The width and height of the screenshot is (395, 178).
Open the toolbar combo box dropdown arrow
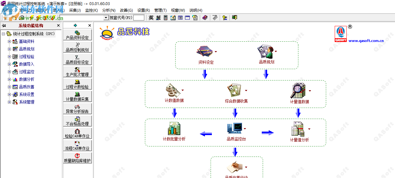pos(106,18)
